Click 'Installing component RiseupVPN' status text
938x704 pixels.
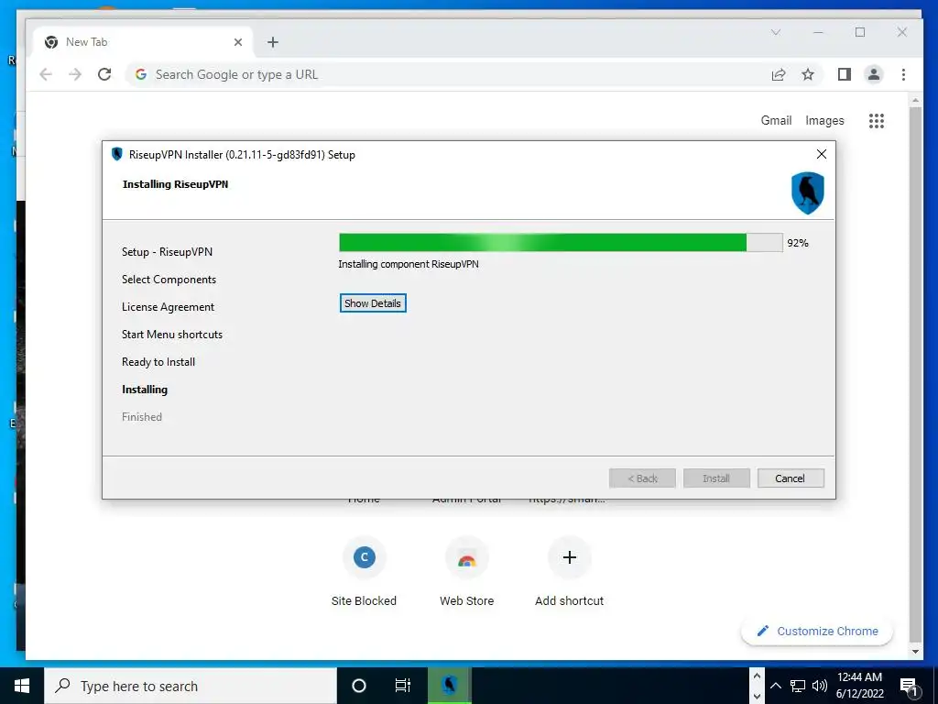pos(409,264)
